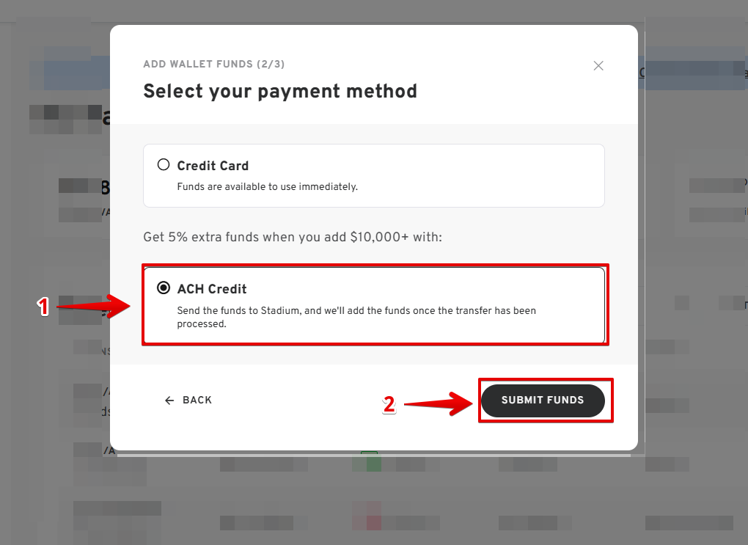
Task: Click "Funds are available to use immediately" description
Action: pyautogui.click(x=267, y=187)
